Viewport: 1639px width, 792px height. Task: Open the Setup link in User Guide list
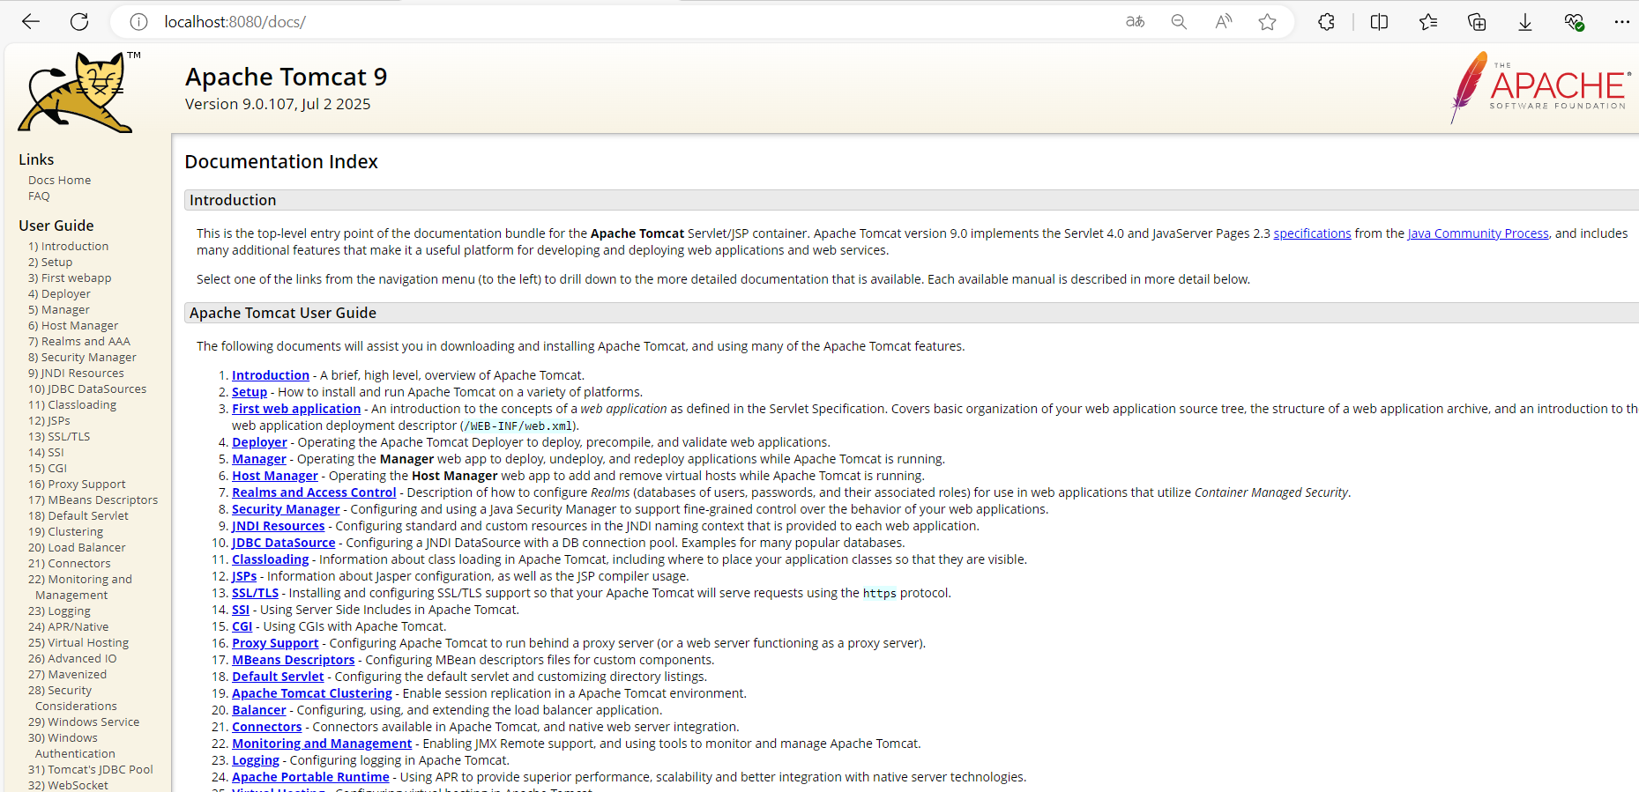[x=250, y=392]
